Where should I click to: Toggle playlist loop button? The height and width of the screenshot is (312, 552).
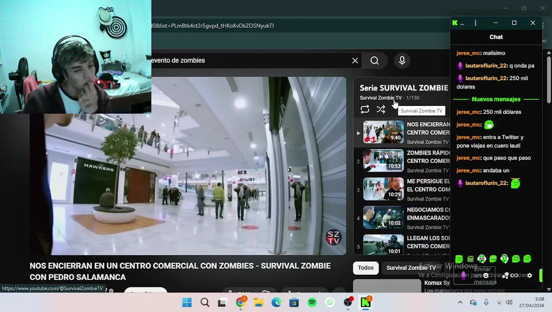click(x=365, y=110)
